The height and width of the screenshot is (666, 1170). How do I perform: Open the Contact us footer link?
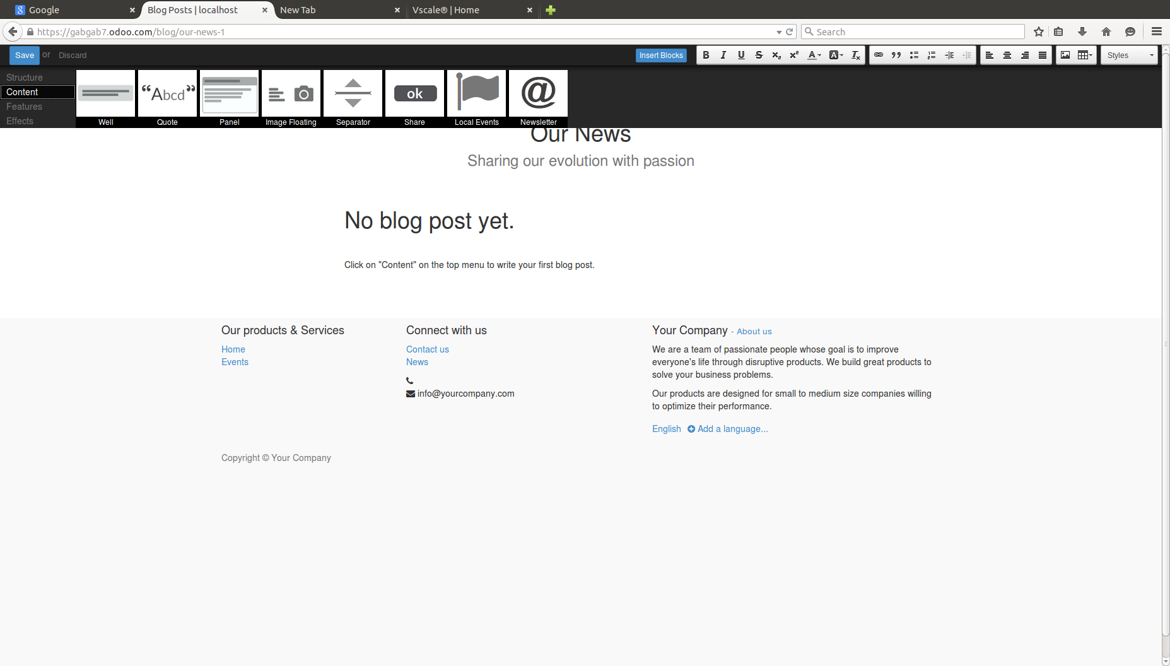(x=428, y=349)
